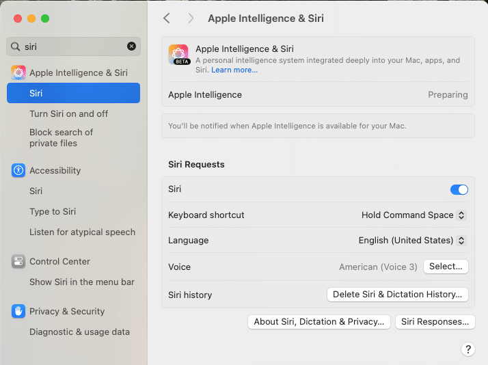Open Turn Siri on and off result

[69, 114]
